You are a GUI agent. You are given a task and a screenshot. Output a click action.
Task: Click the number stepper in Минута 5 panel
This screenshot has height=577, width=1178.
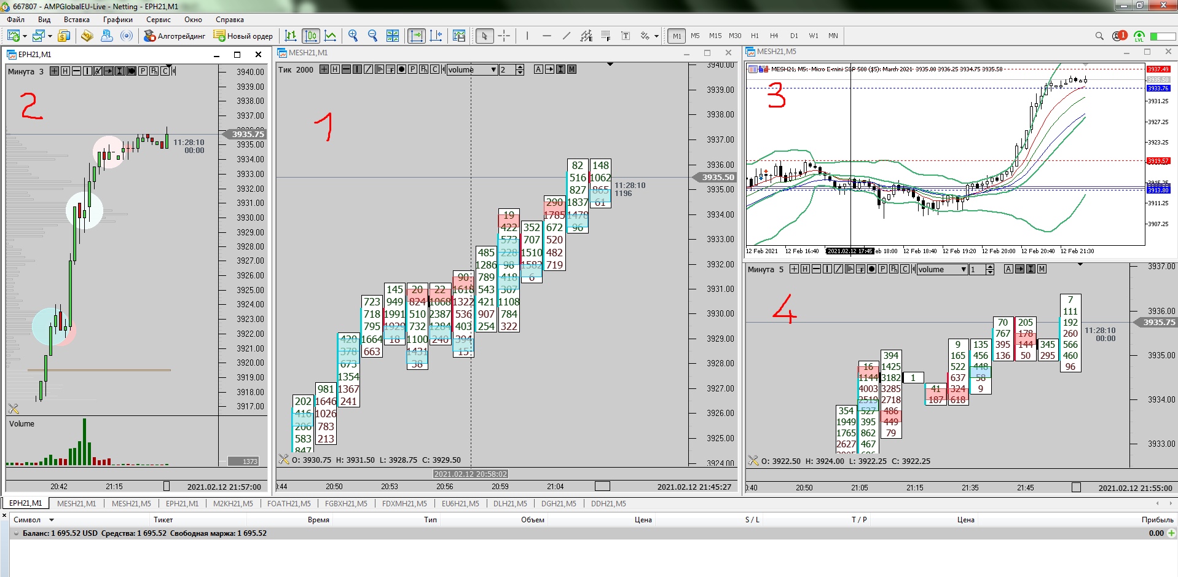(989, 269)
